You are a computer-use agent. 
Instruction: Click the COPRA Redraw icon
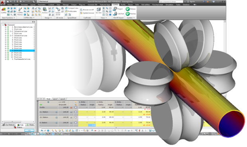point(20,10)
